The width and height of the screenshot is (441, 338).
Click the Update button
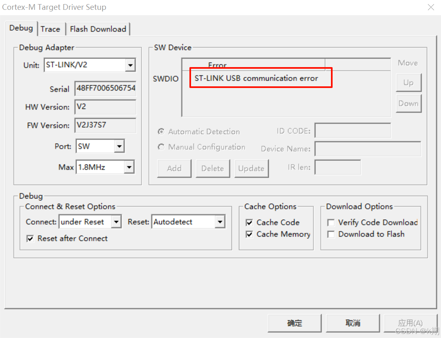pos(252,168)
